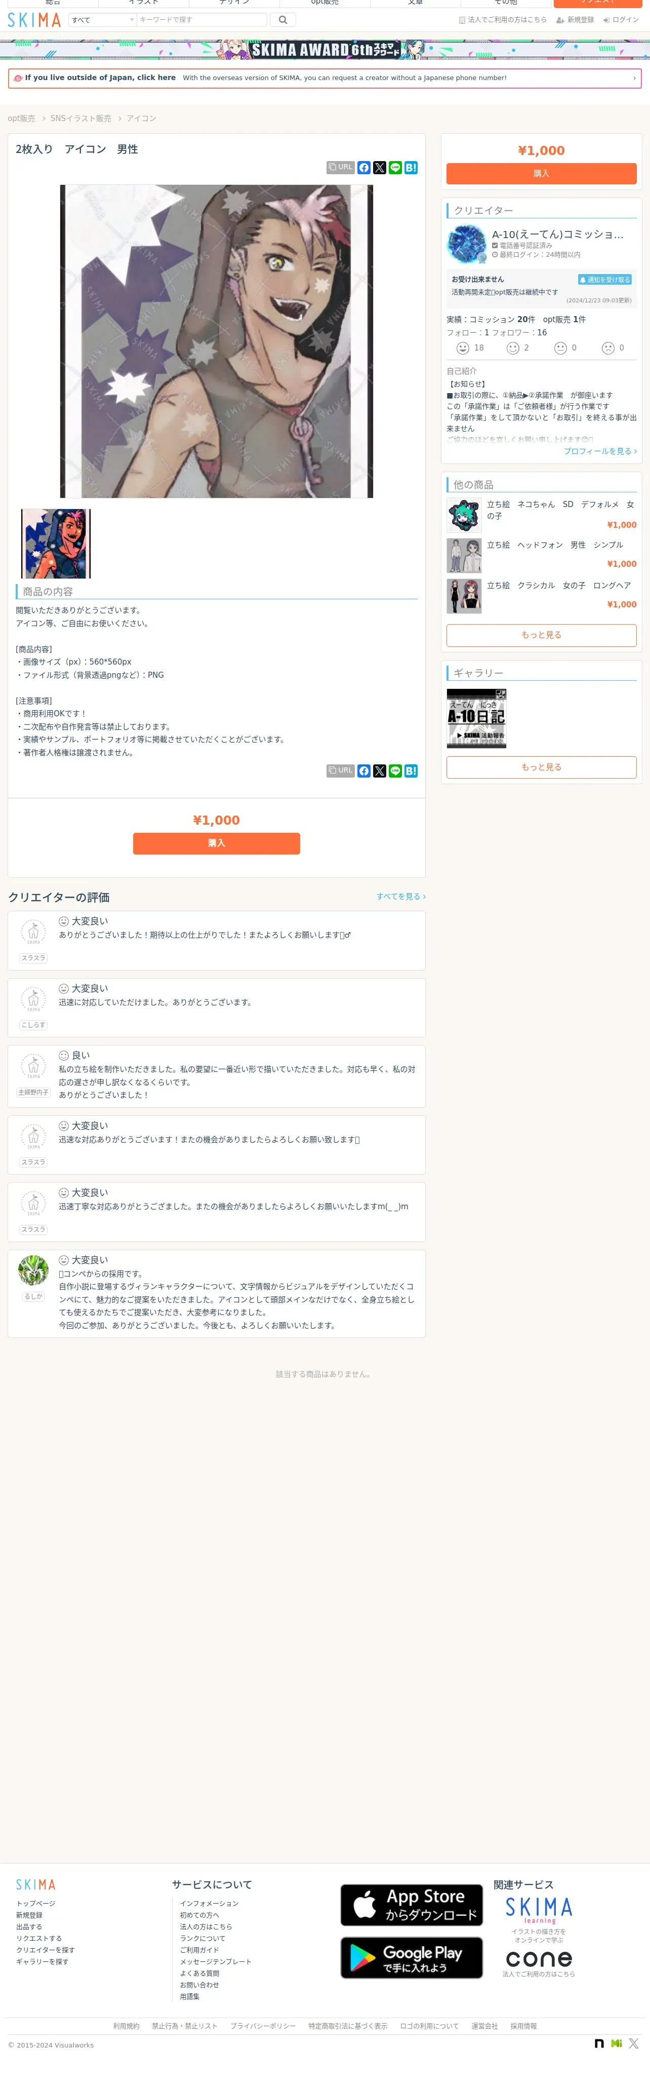Viewport: 650px width, 2086px height.
Task: Go to opt販売 breadcrumb
Action: pos(21,118)
